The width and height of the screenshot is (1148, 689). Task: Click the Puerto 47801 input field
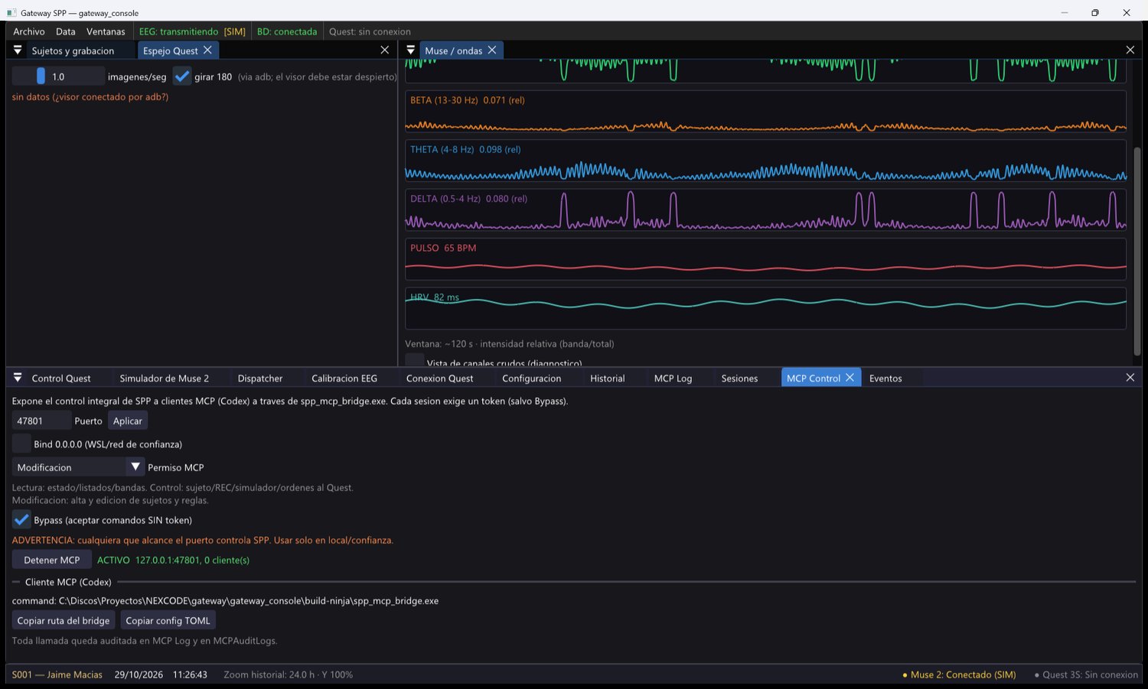(41, 421)
